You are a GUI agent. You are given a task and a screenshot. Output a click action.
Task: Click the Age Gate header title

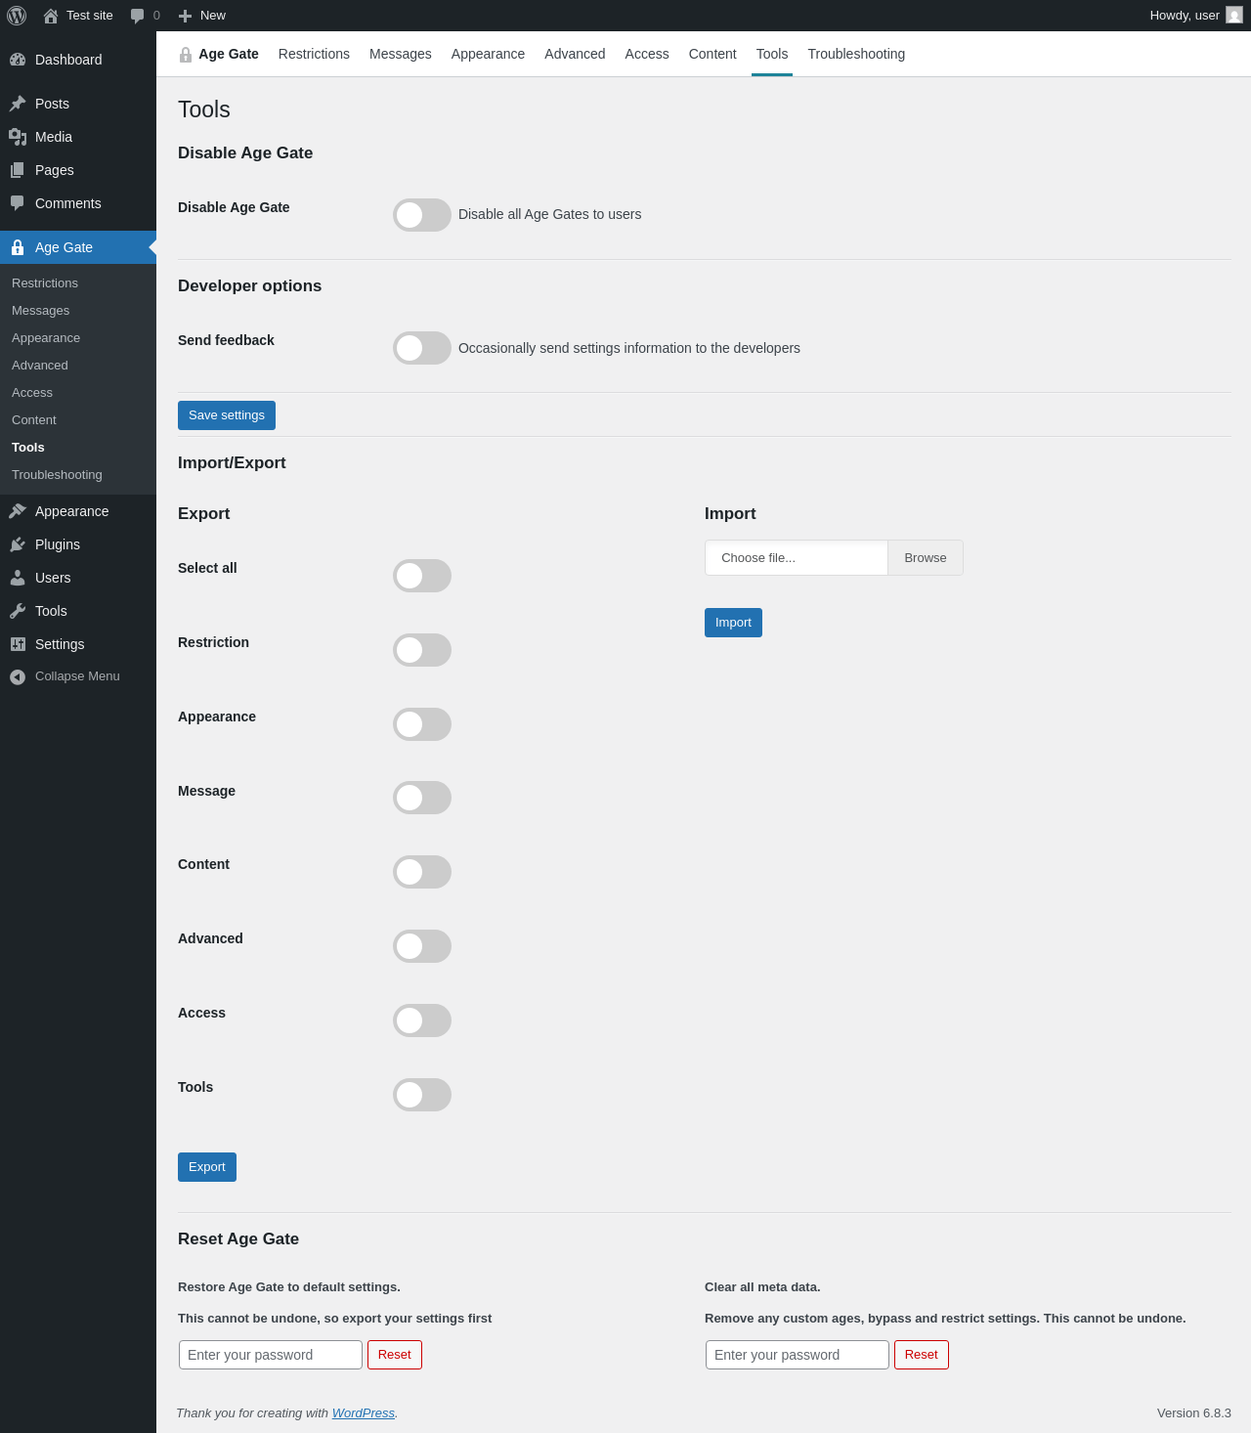coord(229,54)
